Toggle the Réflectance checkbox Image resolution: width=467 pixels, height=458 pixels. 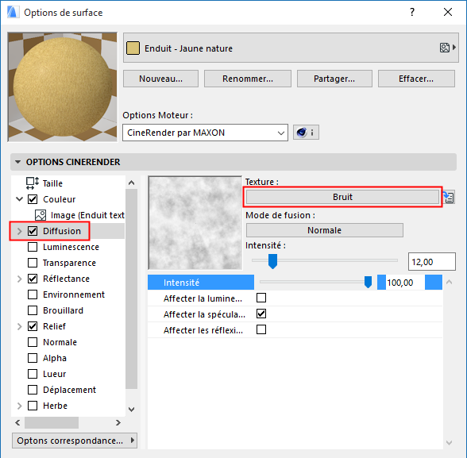coord(33,279)
